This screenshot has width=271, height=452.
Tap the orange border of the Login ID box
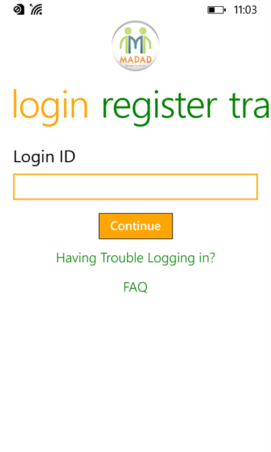coord(135,174)
